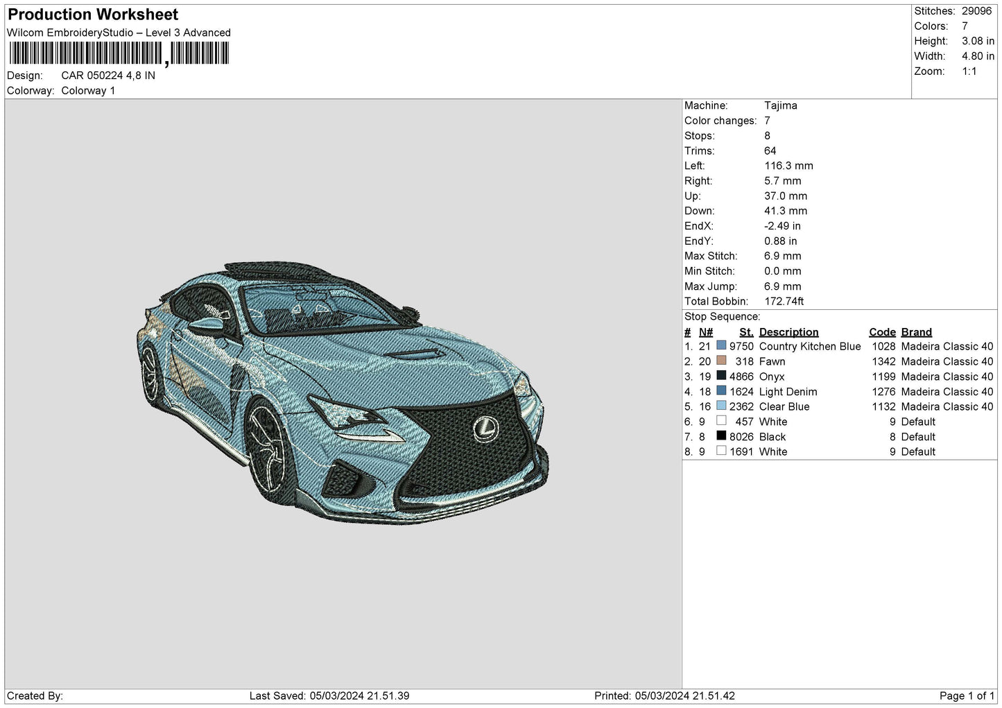
Task: Click the thread code "1132"
Action: click(884, 406)
